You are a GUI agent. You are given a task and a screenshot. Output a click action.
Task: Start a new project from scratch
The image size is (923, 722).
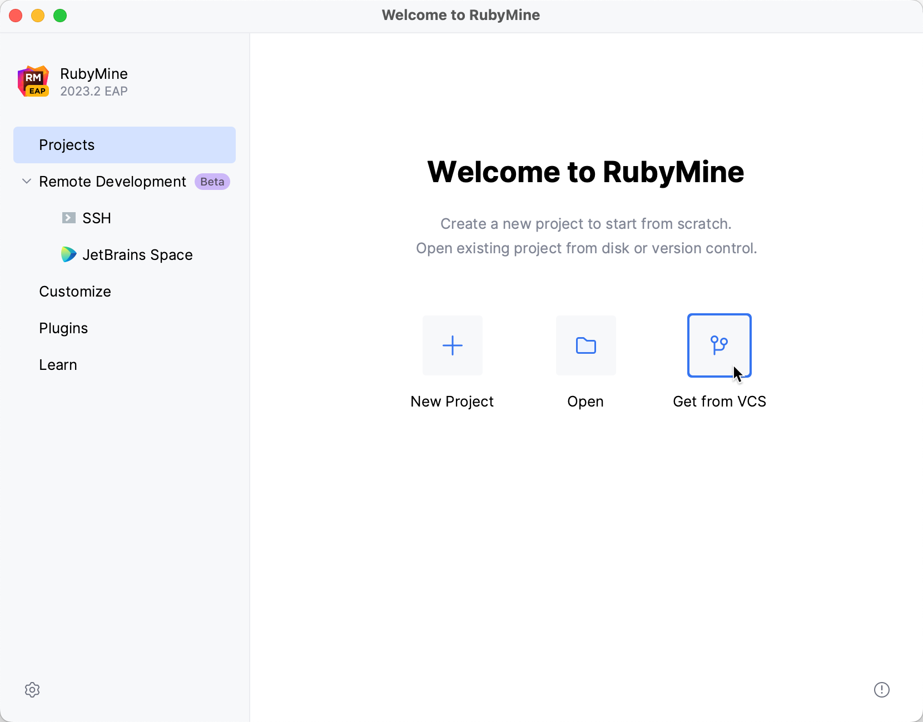coord(452,345)
